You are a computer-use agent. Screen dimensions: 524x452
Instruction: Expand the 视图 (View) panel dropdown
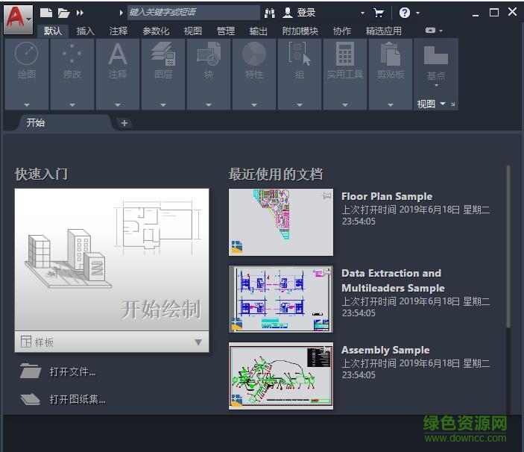pyautogui.click(x=442, y=104)
